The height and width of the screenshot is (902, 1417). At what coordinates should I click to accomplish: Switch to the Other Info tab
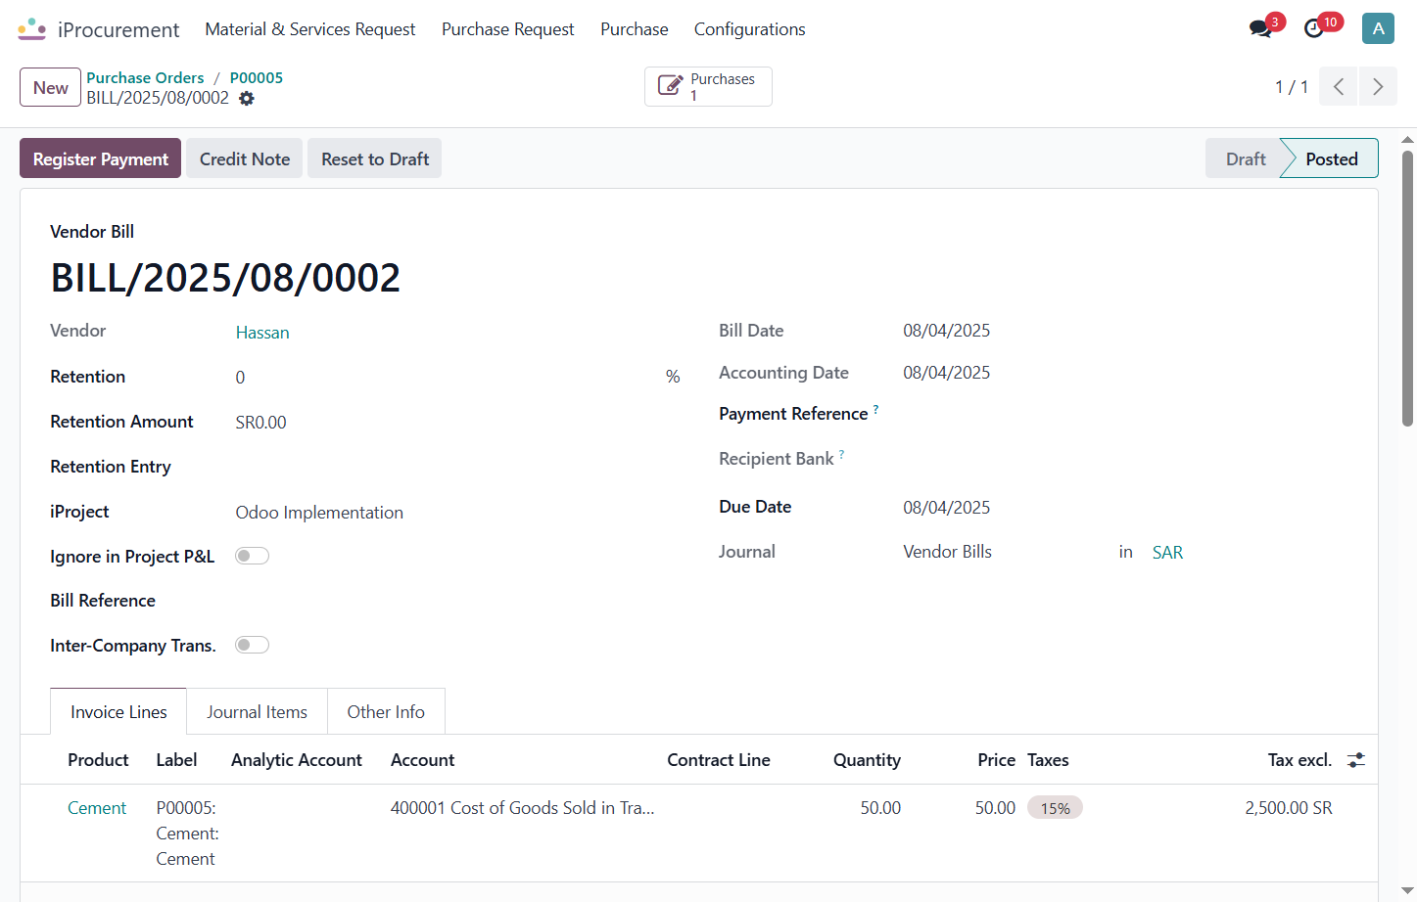coord(386,712)
